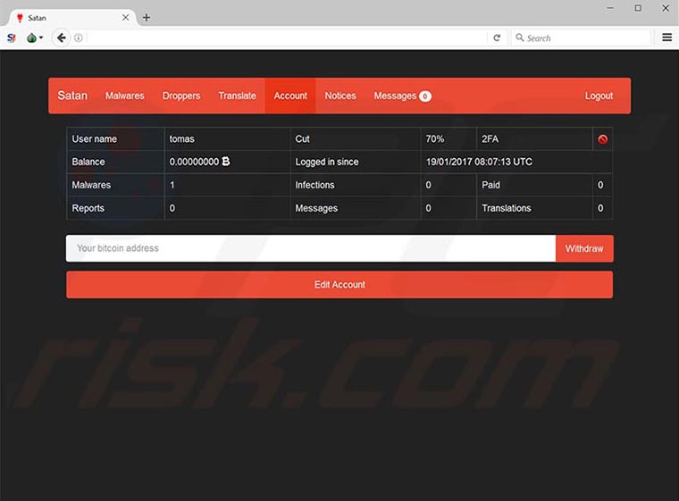
Task: Open the browser hamburger menu
Action: [666, 38]
